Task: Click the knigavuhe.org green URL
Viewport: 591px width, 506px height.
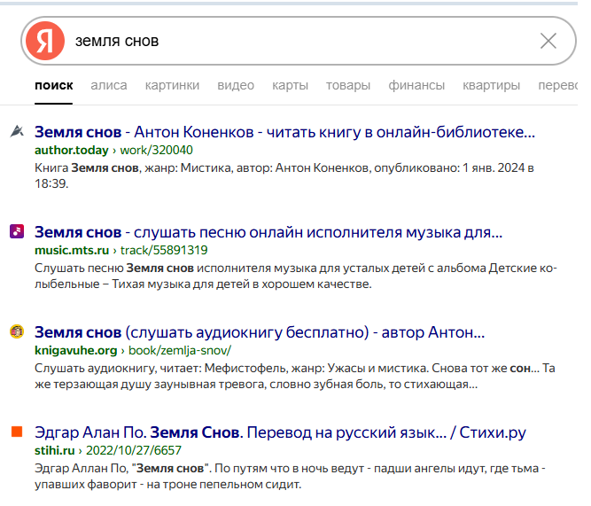Action: point(76,350)
